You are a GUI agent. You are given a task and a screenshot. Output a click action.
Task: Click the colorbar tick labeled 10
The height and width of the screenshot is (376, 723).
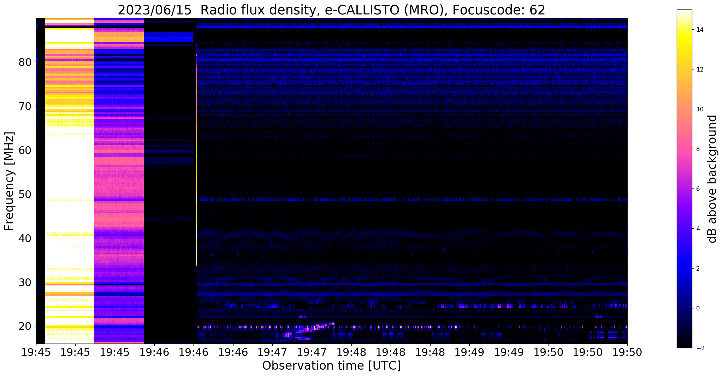click(x=699, y=110)
